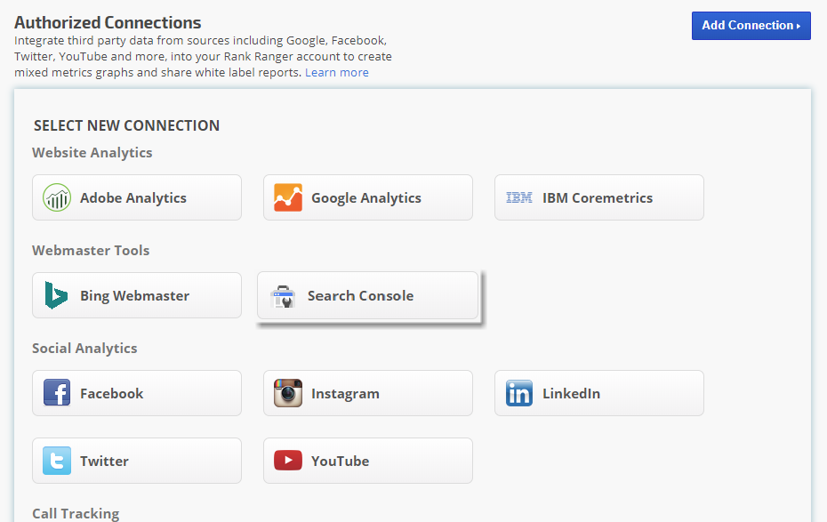
Task: Click the Instagram camera icon
Action: [x=288, y=393]
